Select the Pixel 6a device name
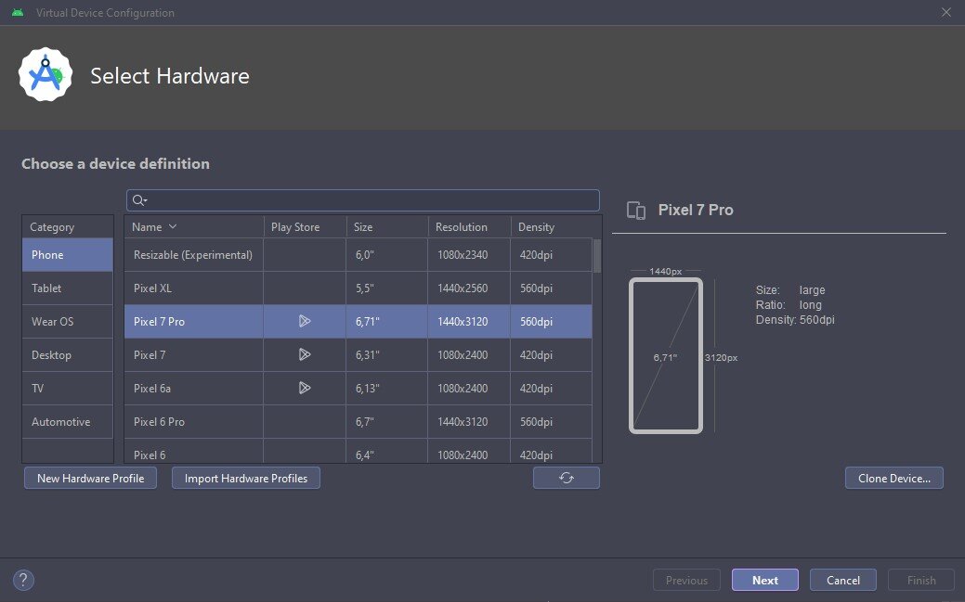Image resolution: width=965 pixels, height=602 pixels. (152, 388)
